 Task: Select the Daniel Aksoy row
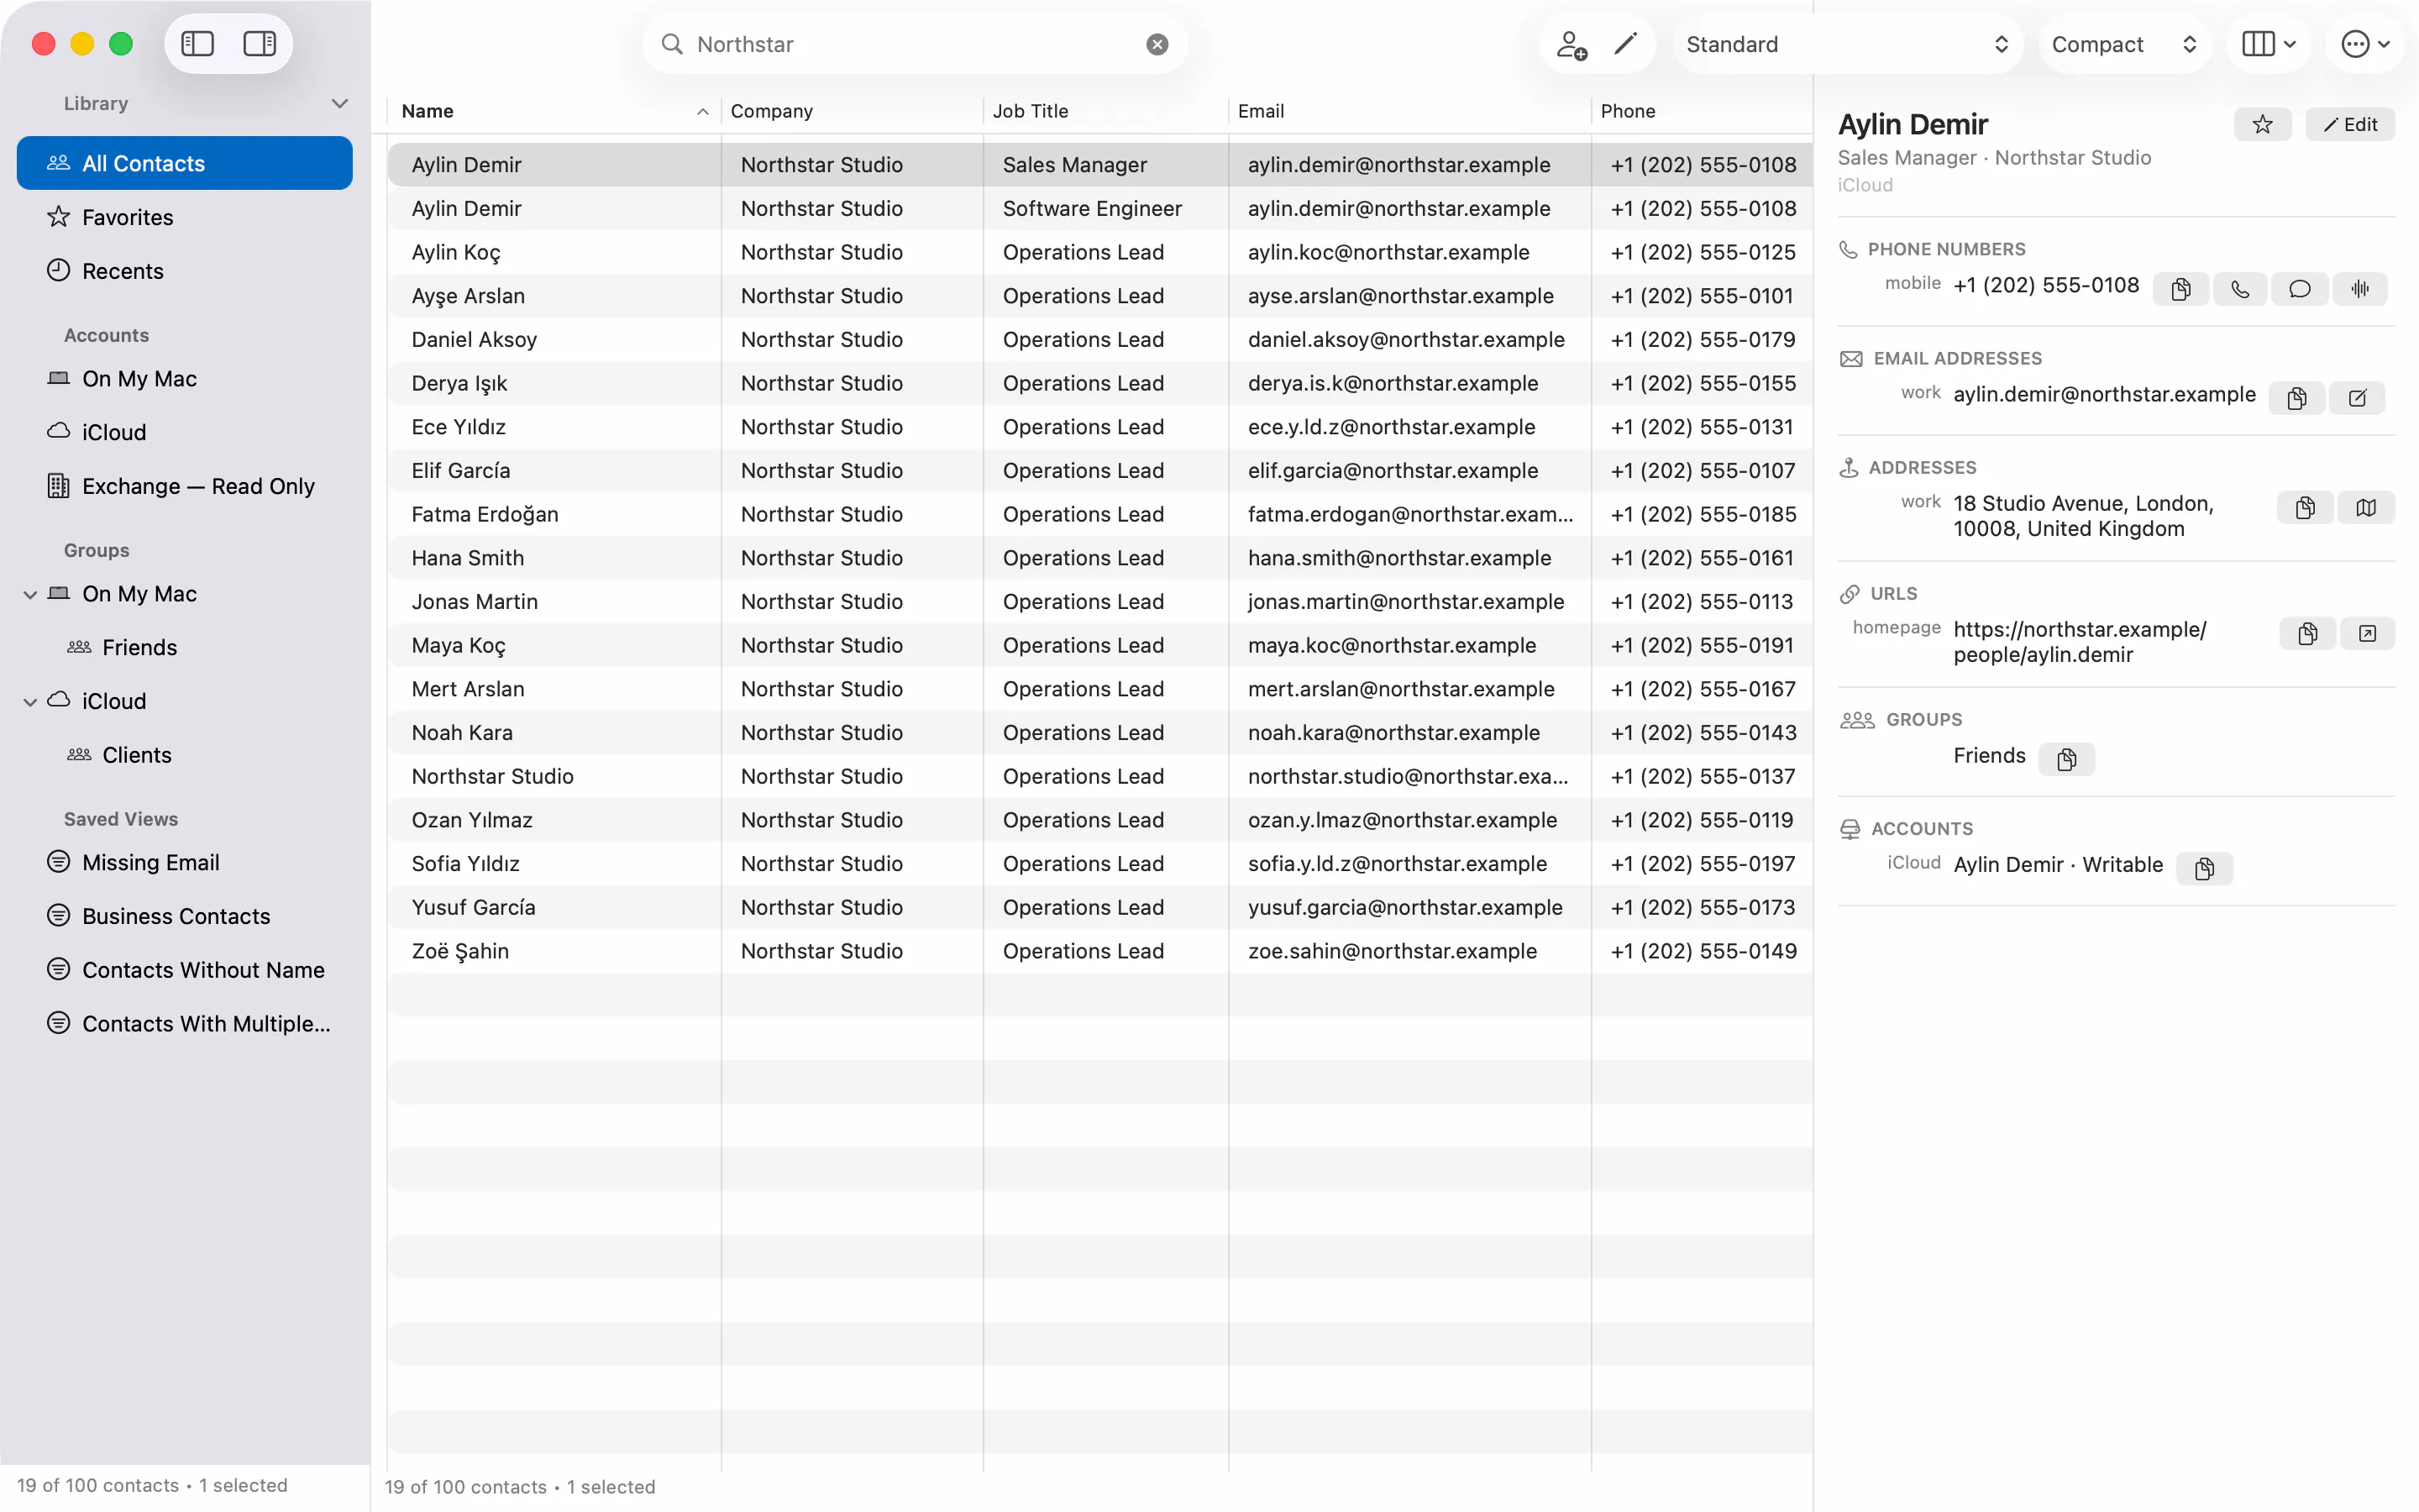coord(1099,339)
